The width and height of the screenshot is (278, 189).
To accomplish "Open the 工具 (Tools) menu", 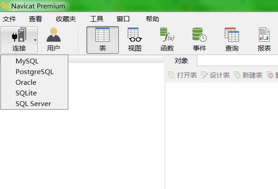I will click(97, 19).
